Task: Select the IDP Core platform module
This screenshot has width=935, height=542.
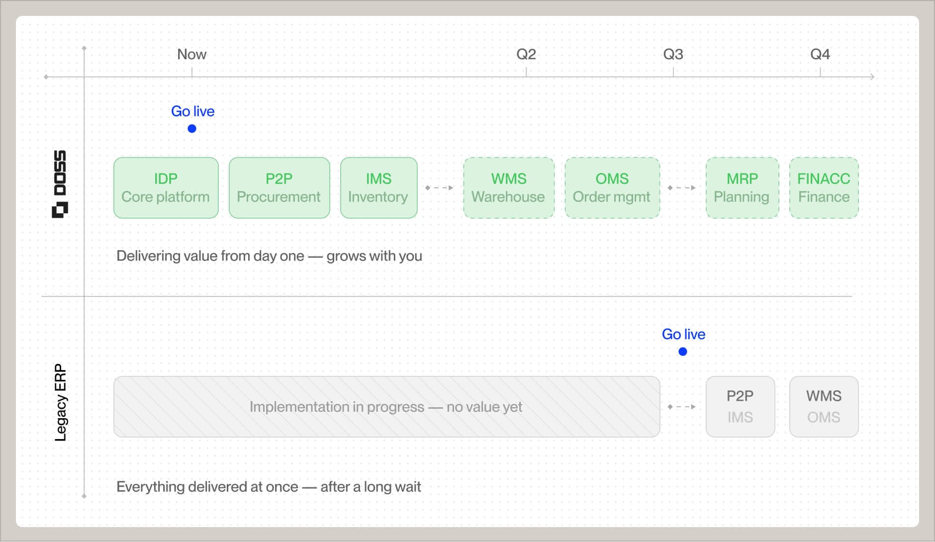Action: click(x=166, y=187)
